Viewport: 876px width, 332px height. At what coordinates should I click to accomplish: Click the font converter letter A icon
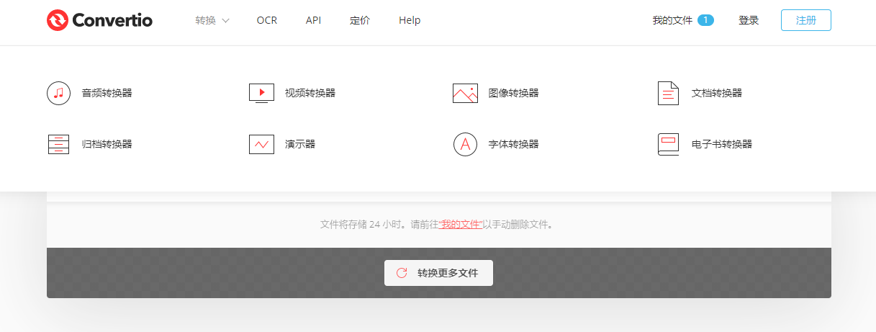point(465,144)
